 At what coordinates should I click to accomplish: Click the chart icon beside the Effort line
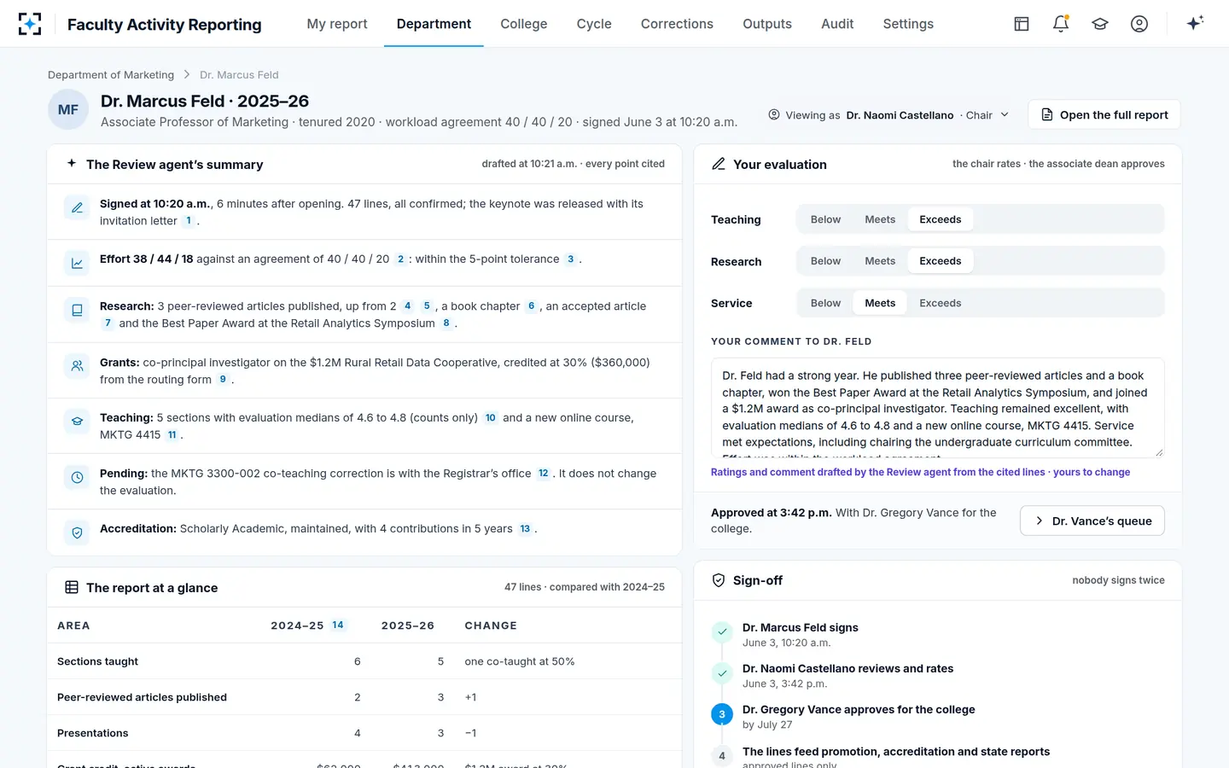coord(77,263)
